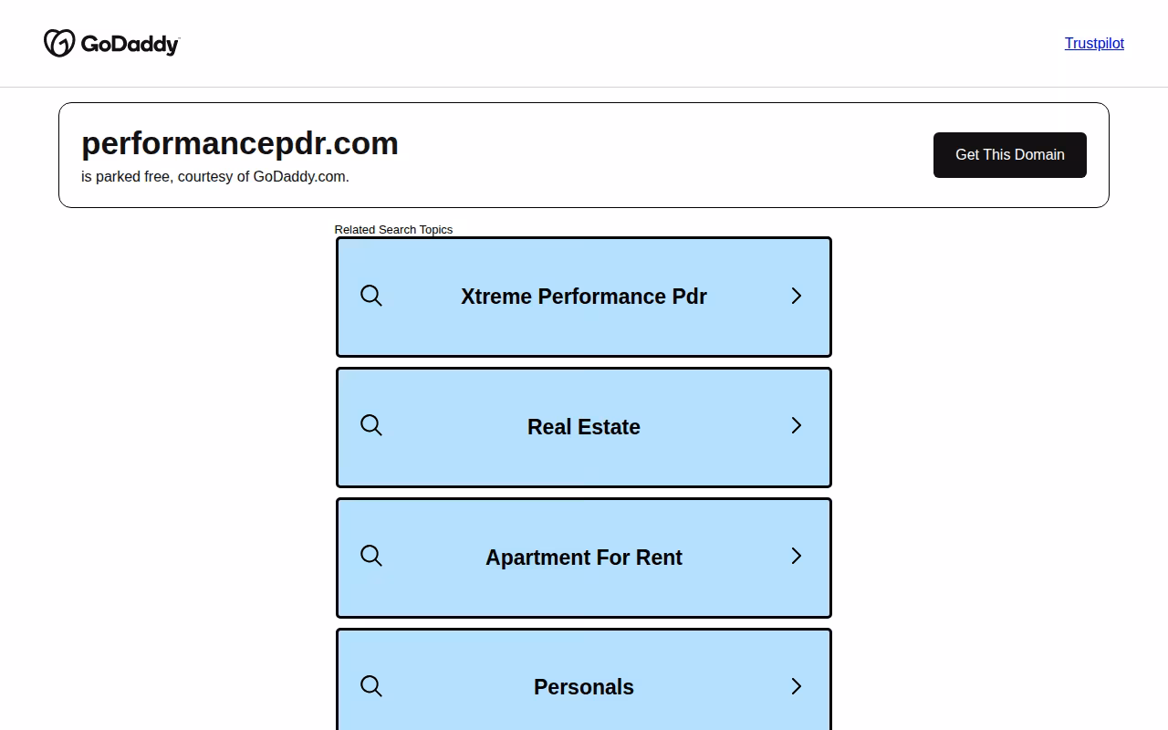Open the Xtreme Performance Pdr topic text

(584, 297)
